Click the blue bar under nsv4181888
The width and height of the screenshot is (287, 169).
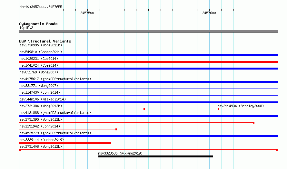[148, 116]
